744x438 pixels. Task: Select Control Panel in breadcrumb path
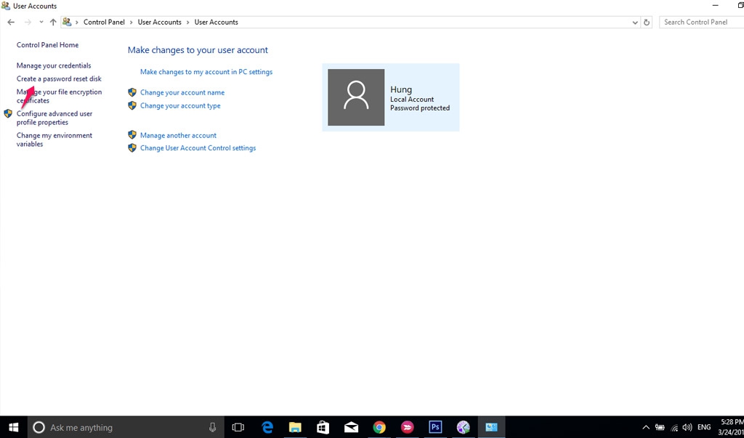(x=104, y=23)
